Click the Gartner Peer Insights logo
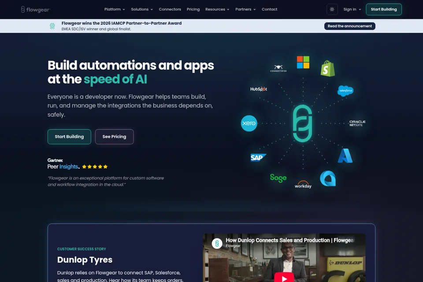Image resolution: width=423 pixels, height=282 pixels. click(x=63, y=164)
